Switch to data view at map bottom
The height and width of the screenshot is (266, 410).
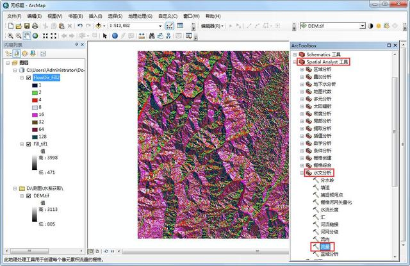91,251
